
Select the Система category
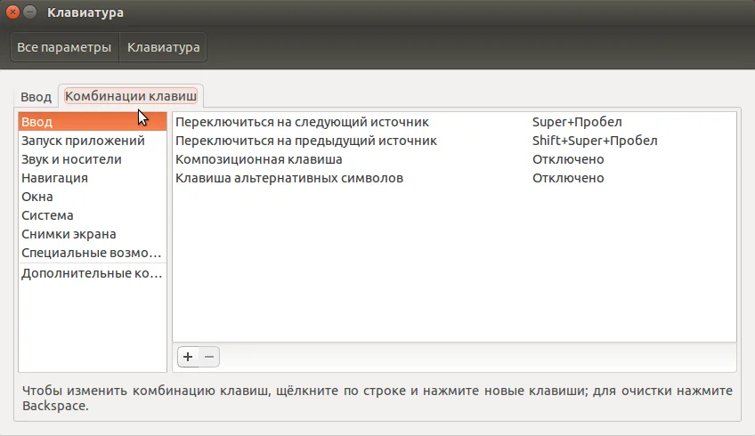pos(93,215)
